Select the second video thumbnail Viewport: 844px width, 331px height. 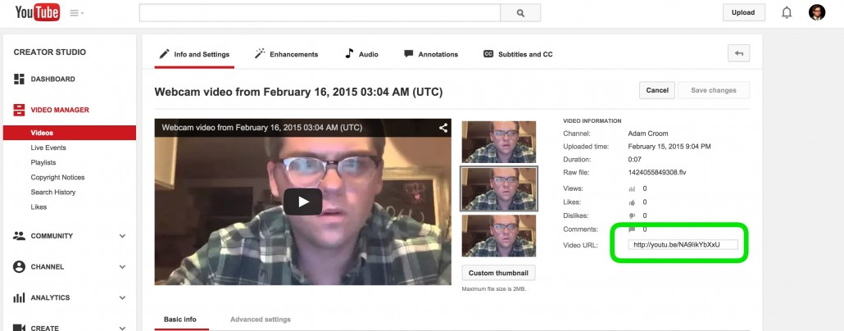pyautogui.click(x=499, y=189)
